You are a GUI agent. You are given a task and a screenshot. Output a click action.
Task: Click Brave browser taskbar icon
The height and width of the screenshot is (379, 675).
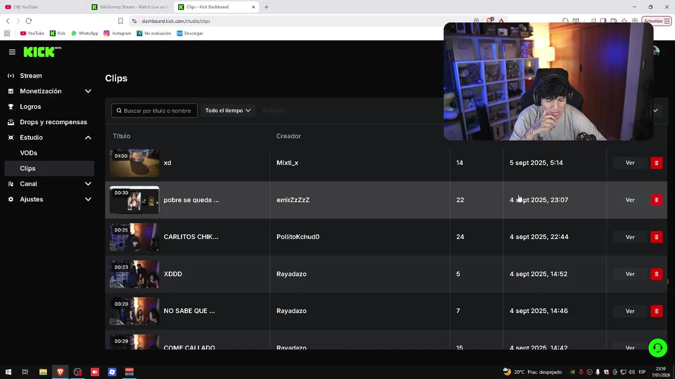(61, 372)
